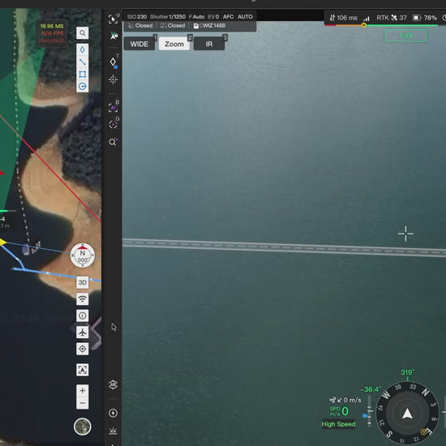Click the flight progress battery bar marker
Viewport: 446px width, 446px height.
363,25
